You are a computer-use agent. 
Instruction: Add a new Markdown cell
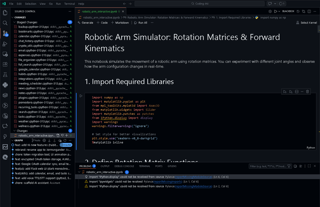(x=120, y=23)
